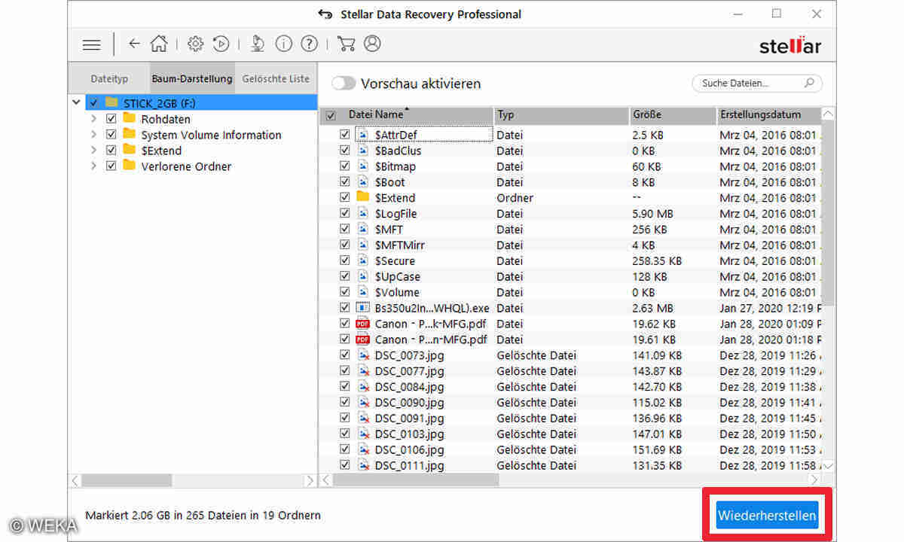Screen dimensions: 904x542
Task: Expand the Rohdaten folder node
Action: [93, 117]
